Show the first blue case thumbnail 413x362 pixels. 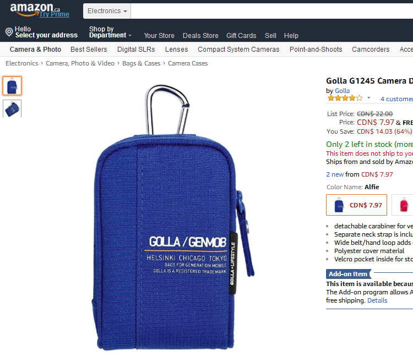12,86
